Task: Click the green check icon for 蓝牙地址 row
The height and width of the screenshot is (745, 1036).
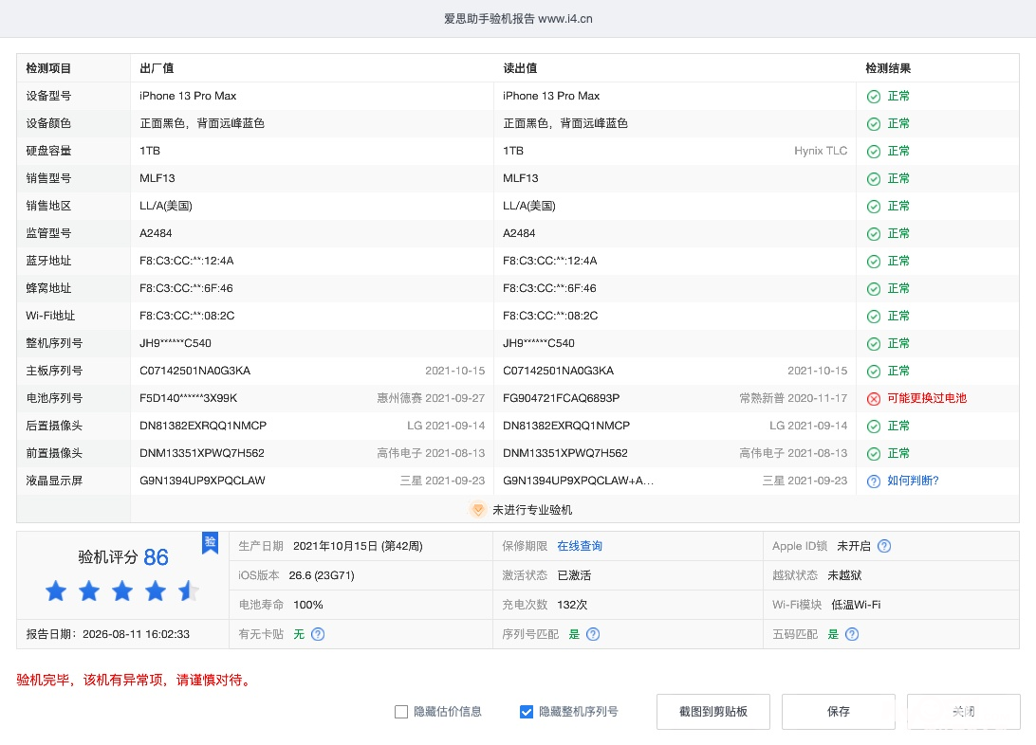Action: coord(874,262)
